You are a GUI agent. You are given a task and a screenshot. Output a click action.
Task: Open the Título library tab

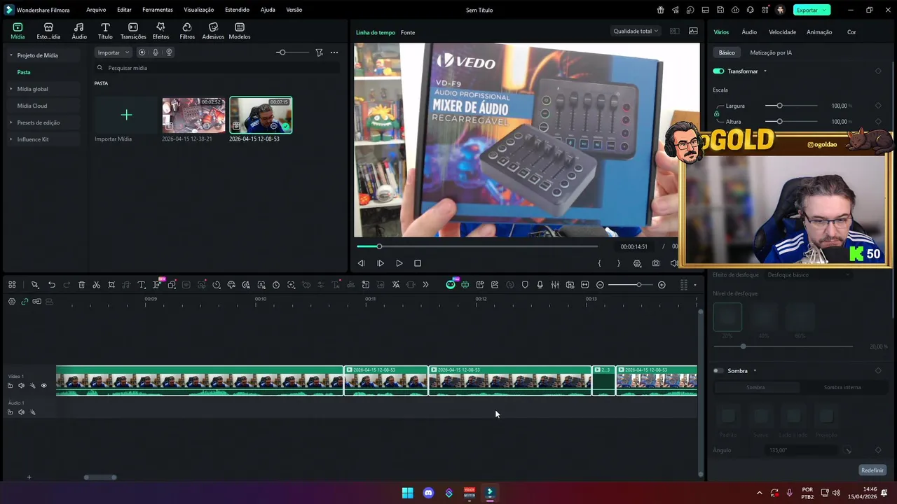pos(105,31)
